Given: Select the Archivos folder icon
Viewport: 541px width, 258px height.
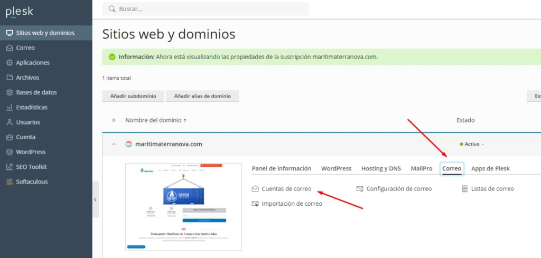Looking at the screenshot, I should pyautogui.click(x=10, y=78).
